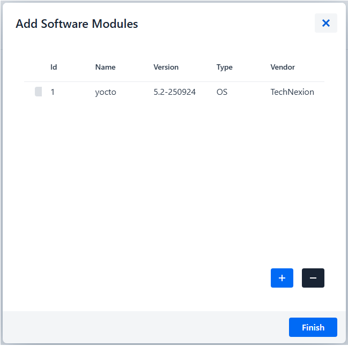Click the Add Software Modules title text
348x346 pixels.
coord(77,24)
